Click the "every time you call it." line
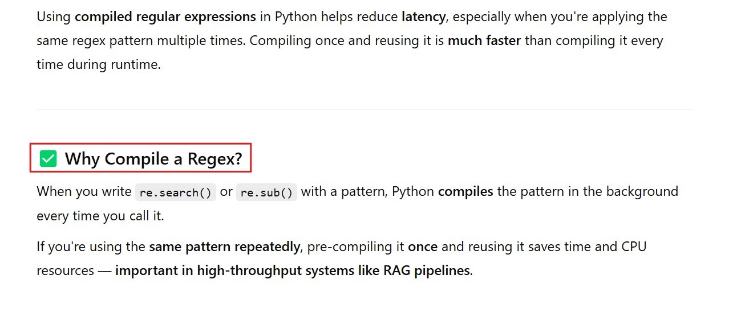This screenshot has height=312, width=741. tap(100, 216)
